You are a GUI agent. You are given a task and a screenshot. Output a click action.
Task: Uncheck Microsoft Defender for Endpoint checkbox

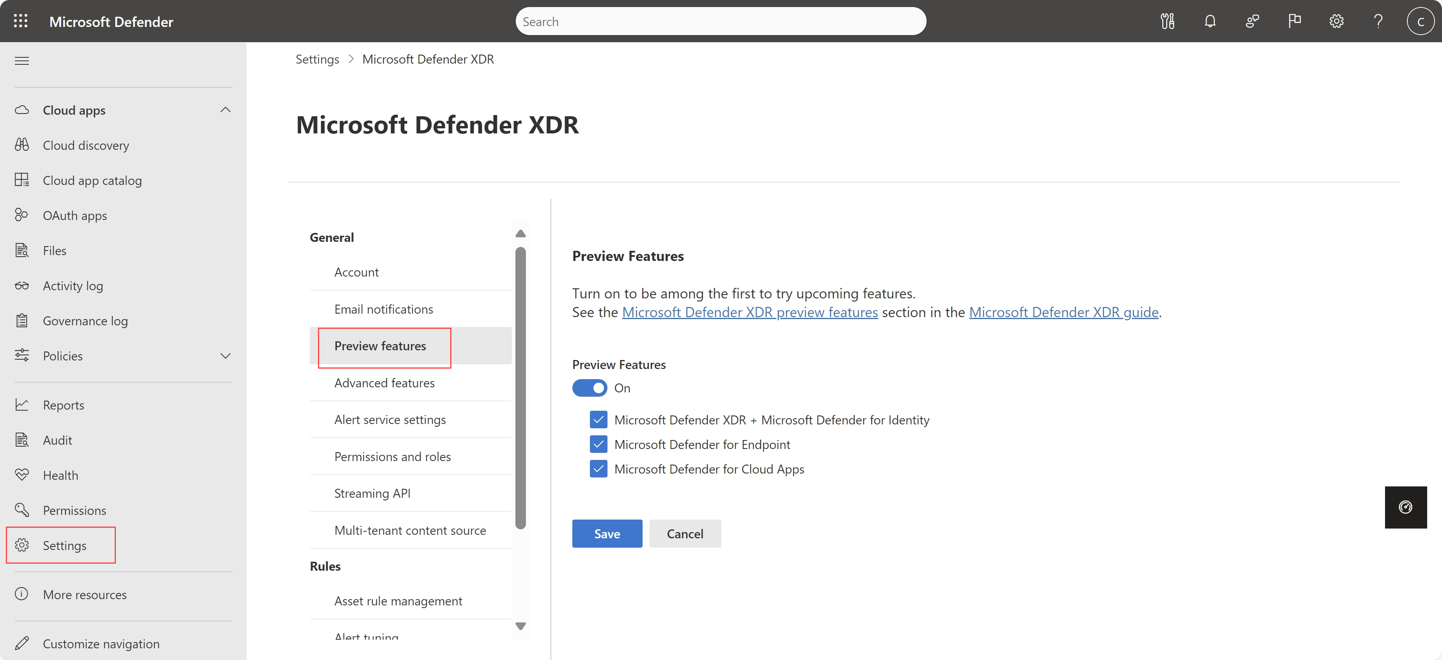pyautogui.click(x=598, y=444)
